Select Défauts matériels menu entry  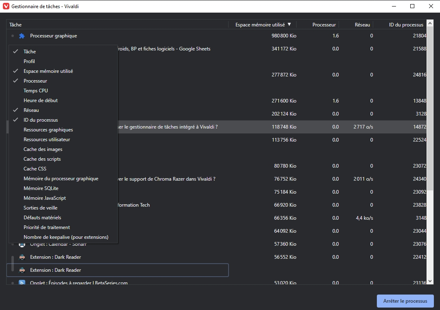pyautogui.click(x=63, y=218)
